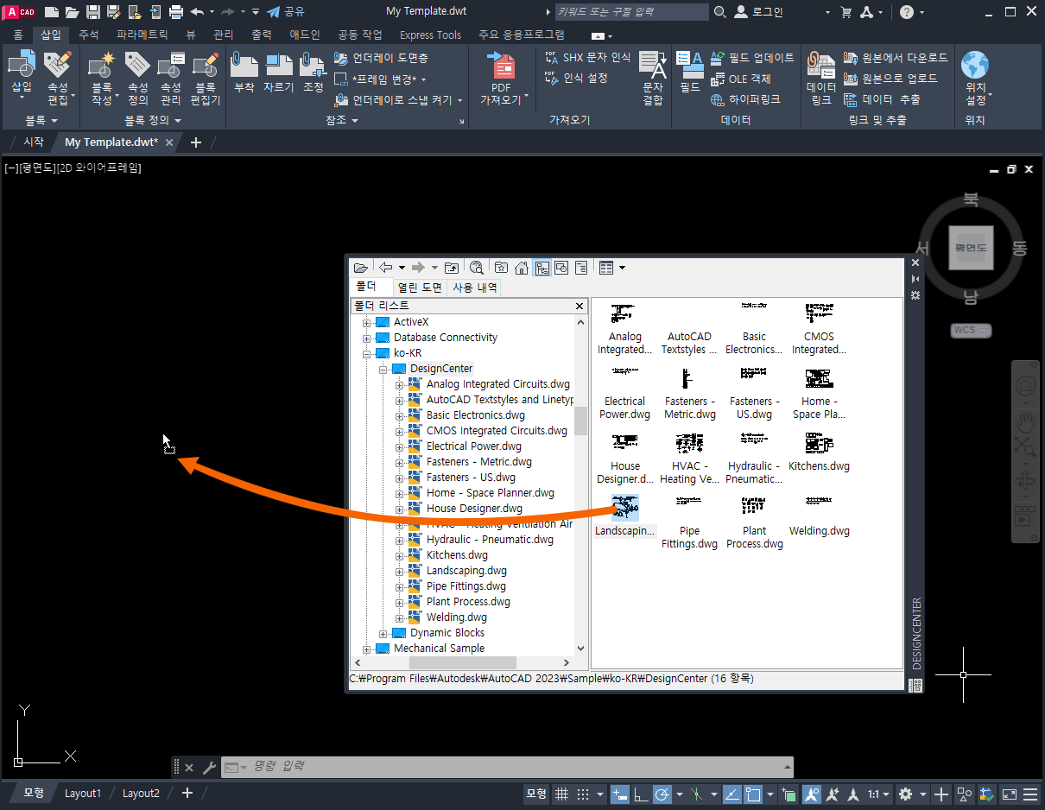Toggle DesignCenter Tree View display

541,268
